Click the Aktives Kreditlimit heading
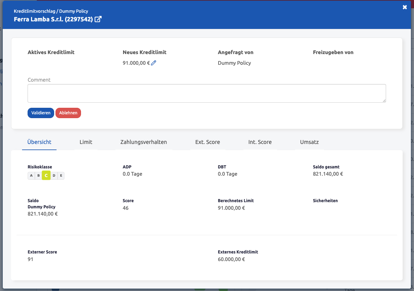 pyautogui.click(x=51, y=52)
